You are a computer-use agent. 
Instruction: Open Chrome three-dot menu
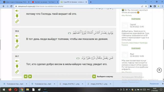pyautogui.click(x=162, y=6)
